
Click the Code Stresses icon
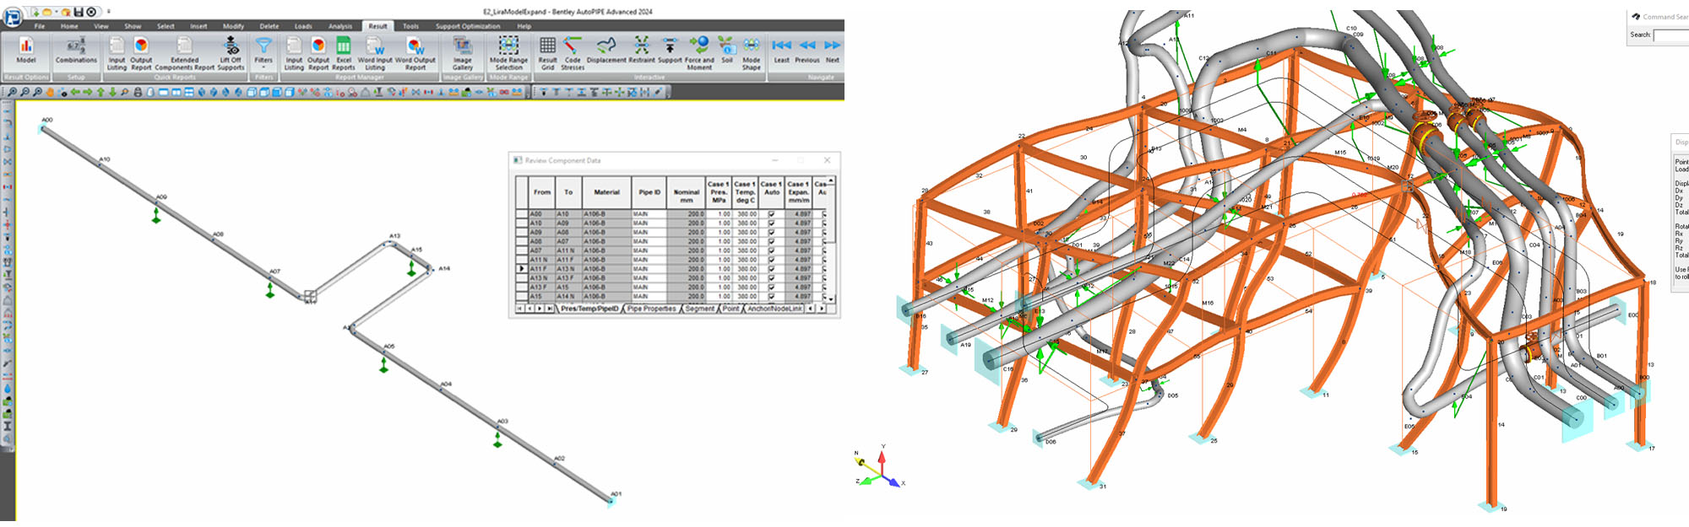(x=573, y=49)
